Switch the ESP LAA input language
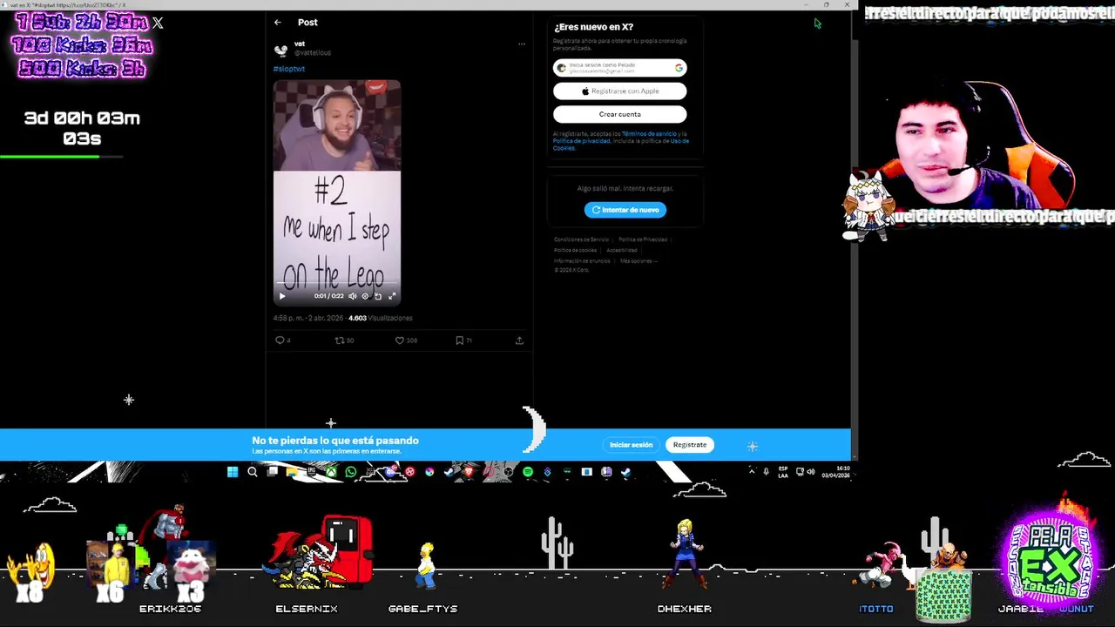The height and width of the screenshot is (627, 1115). [x=783, y=472]
